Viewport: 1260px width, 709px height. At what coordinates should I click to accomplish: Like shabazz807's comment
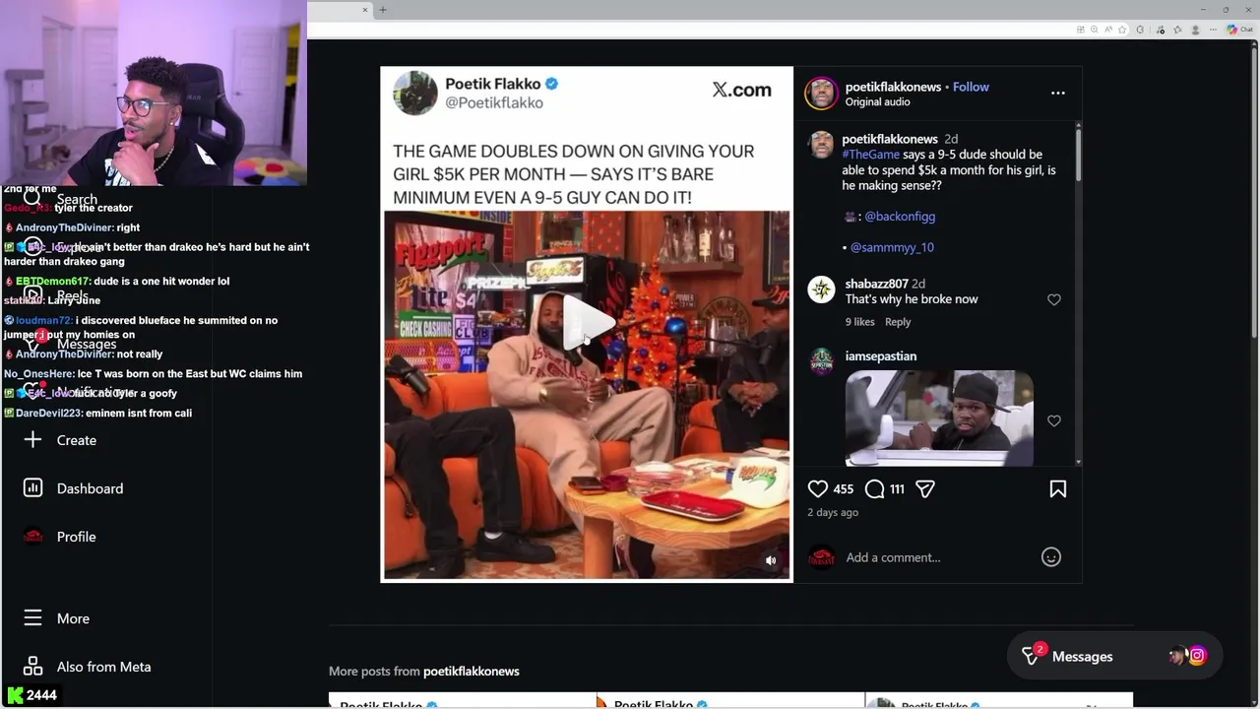1054,299
